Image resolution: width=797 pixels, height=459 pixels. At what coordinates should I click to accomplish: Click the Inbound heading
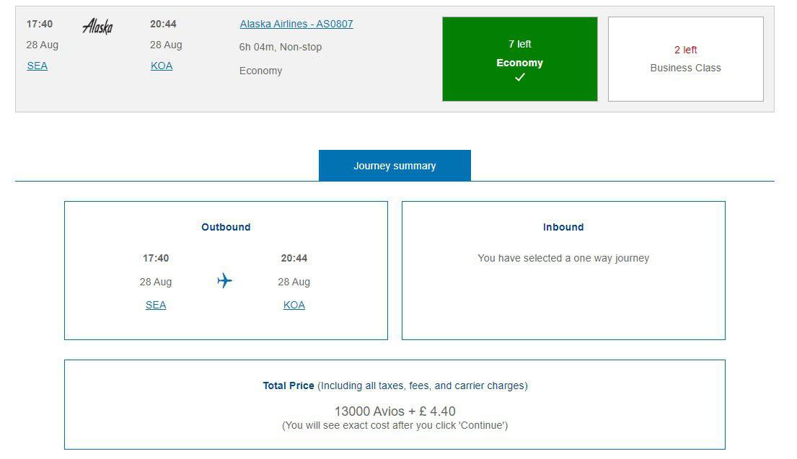(x=563, y=227)
